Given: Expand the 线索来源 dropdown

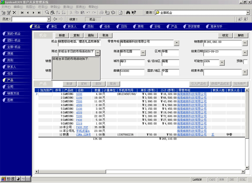Looking at the screenshot, I should pyautogui.click(x=245, y=72).
